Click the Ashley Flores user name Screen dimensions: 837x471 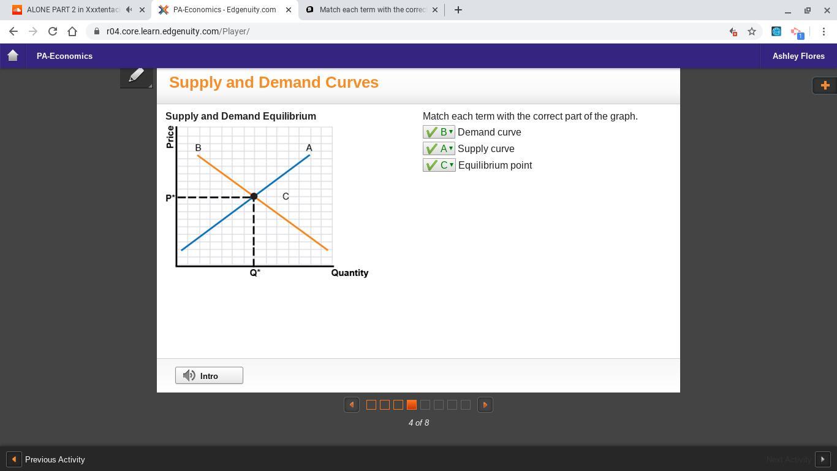[x=798, y=56]
